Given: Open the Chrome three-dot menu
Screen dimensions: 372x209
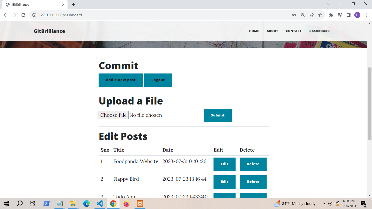Looking at the screenshot, I should click(x=366, y=15).
